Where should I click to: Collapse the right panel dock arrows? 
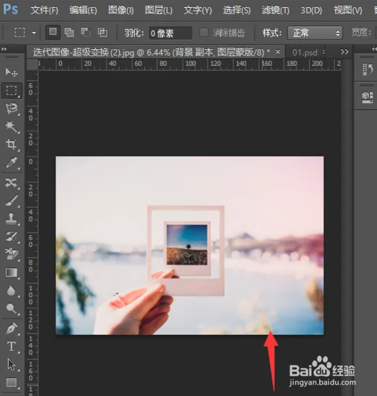click(374, 49)
